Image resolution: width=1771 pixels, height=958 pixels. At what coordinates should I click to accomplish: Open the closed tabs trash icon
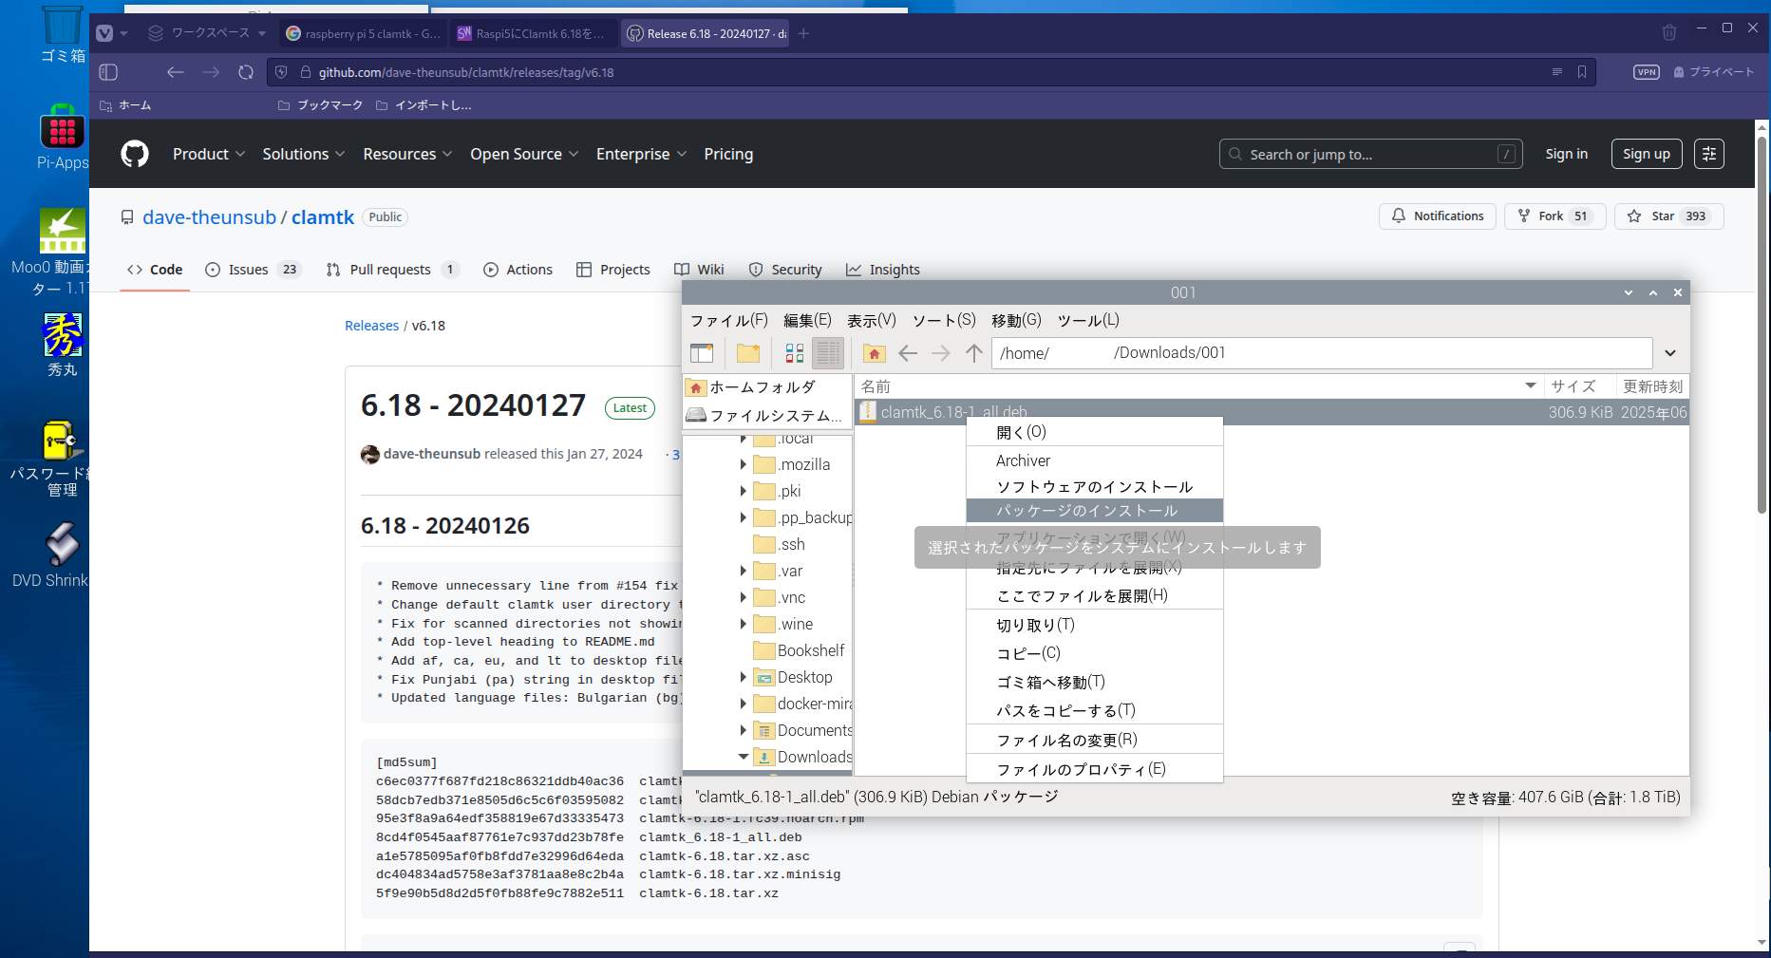tap(1669, 32)
